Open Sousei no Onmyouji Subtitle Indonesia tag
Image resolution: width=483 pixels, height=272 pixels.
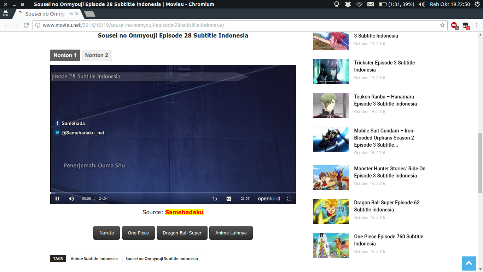(162, 259)
